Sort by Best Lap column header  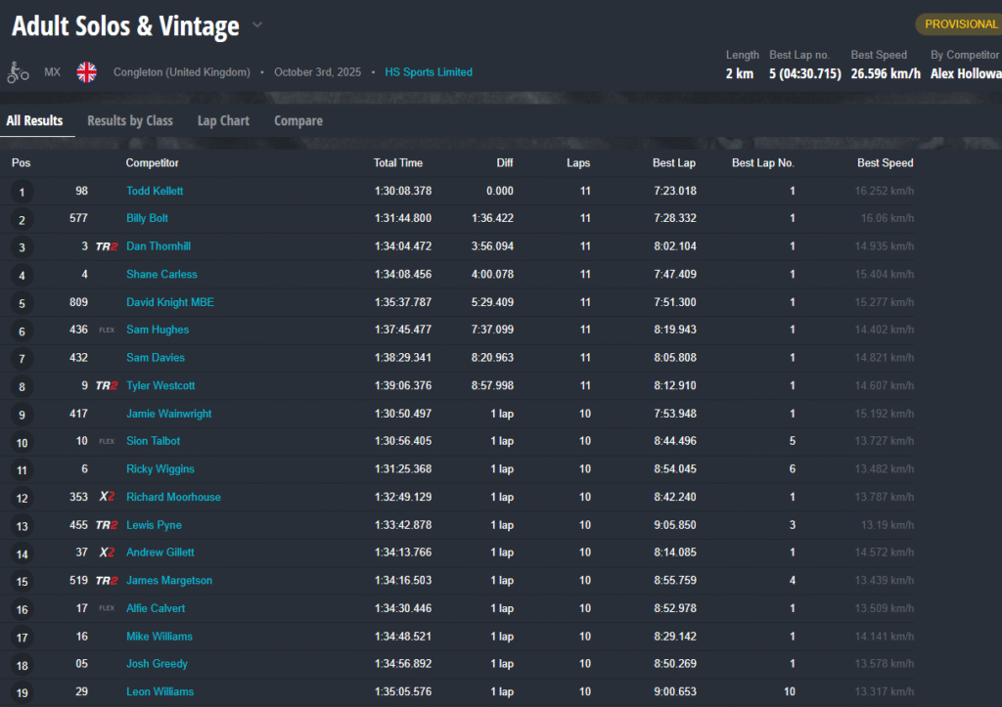(674, 163)
